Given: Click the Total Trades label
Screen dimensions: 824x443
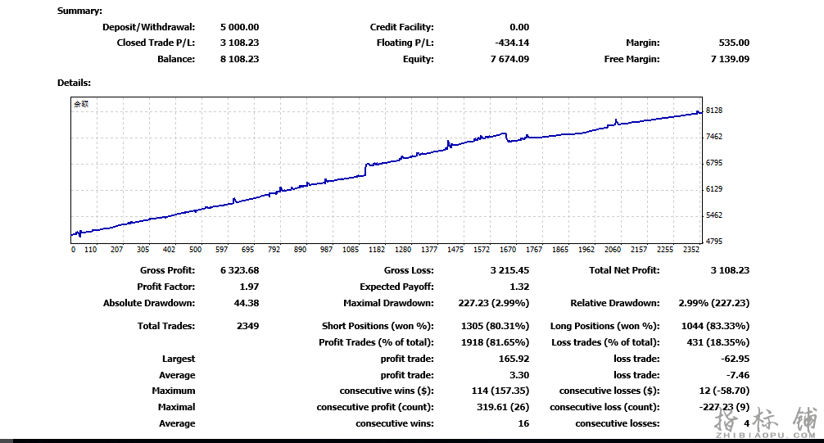Looking at the screenshot, I should [x=166, y=326].
